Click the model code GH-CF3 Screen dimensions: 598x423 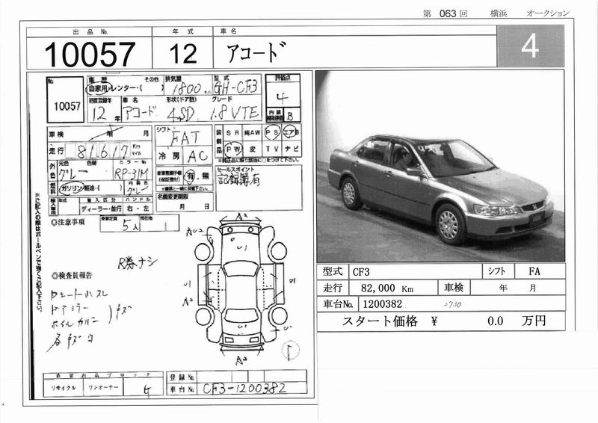235,87
